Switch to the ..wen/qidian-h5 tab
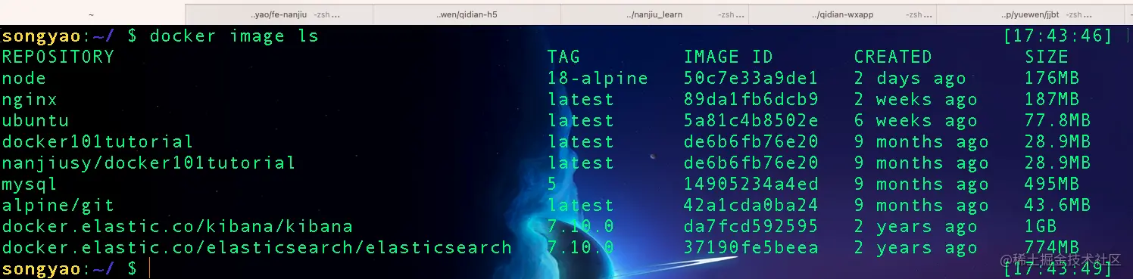Viewport: 1133px width, 279px height. pyautogui.click(x=467, y=14)
